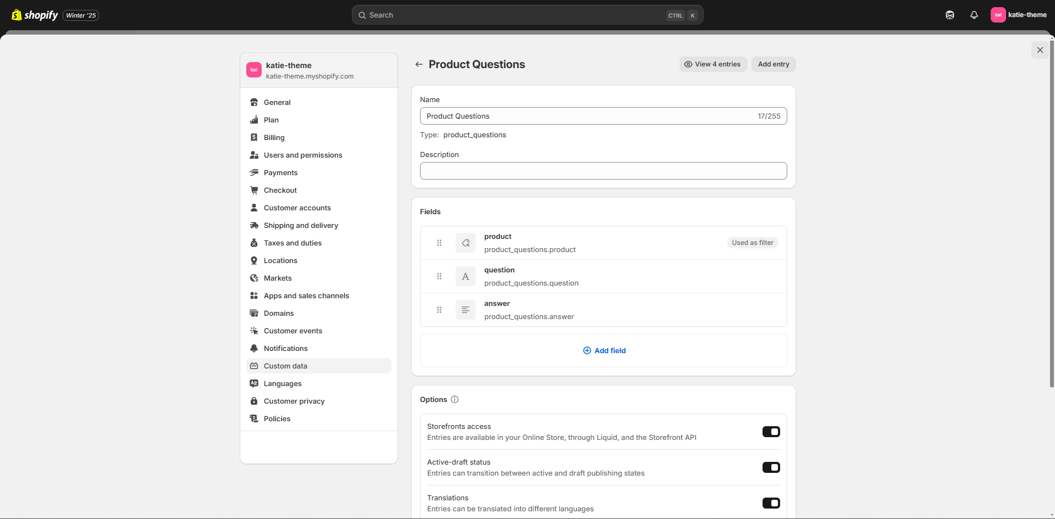Click the Add entry button
Image resolution: width=1055 pixels, height=519 pixels.
pyautogui.click(x=773, y=64)
